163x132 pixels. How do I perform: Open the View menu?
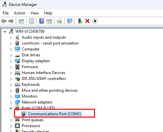tap(35, 13)
